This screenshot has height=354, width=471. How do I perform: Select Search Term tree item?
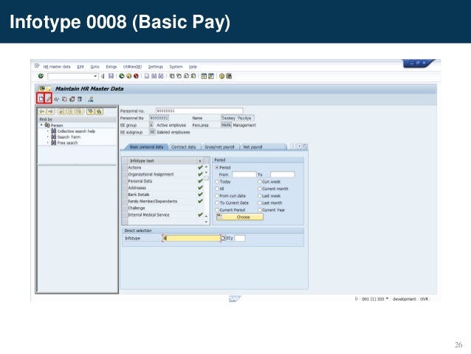pos(69,137)
